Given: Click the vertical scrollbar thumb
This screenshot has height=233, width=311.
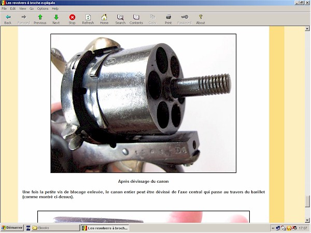Looking at the screenshot, I should point(307,201).
